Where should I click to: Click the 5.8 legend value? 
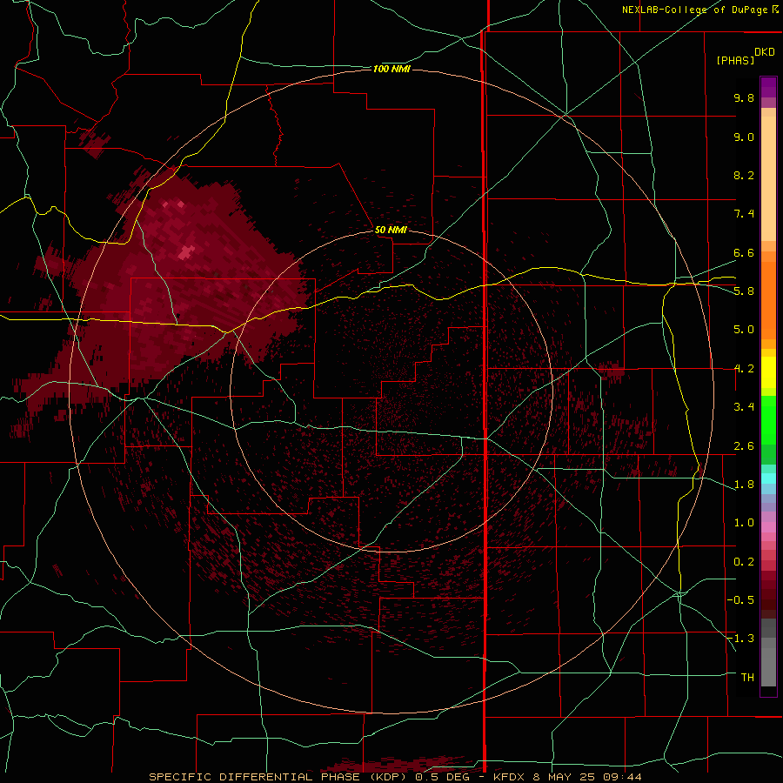tap(744, 291)
